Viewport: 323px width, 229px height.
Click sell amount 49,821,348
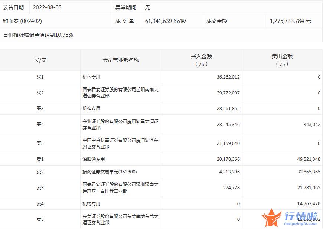tap(309, 159)
